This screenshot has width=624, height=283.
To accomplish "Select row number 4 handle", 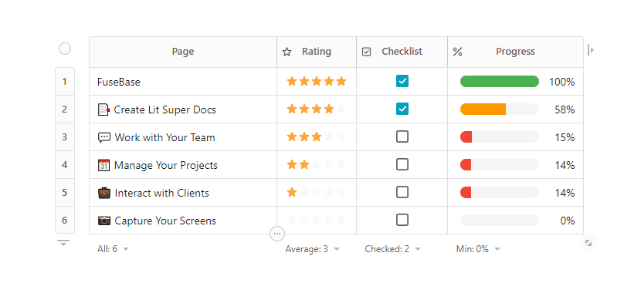I will tap(65, 164).
